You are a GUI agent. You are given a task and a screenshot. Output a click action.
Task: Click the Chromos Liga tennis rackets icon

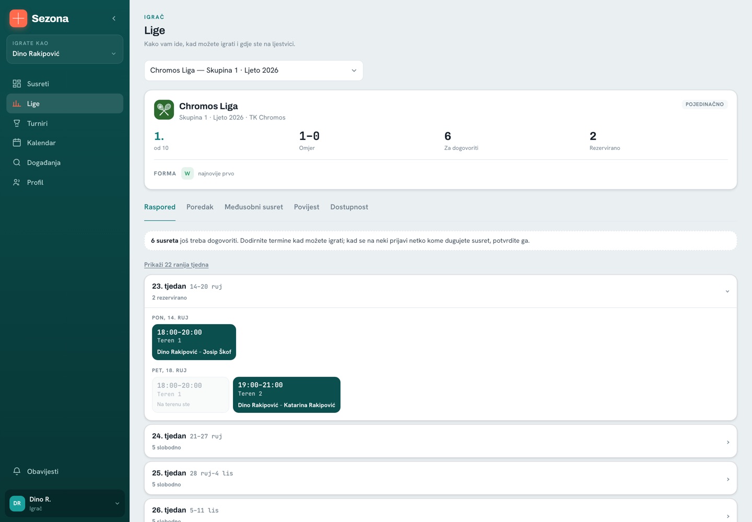(x=164, y=110)
